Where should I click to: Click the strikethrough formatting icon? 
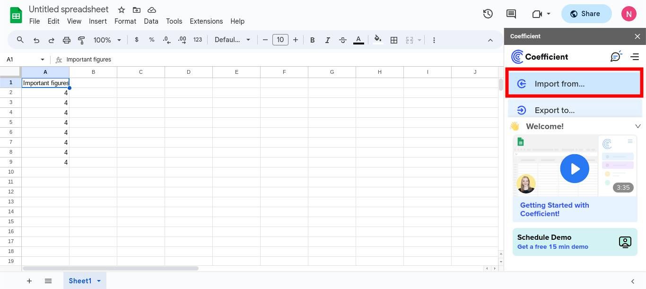pyautogui.click(x=343, y=40)
